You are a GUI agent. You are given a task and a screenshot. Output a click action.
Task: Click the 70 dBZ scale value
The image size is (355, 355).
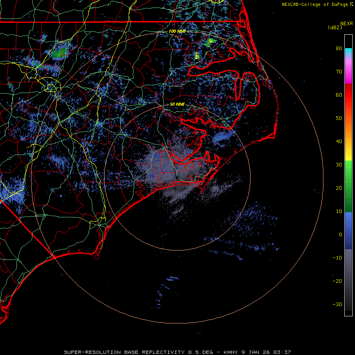[x=339, y=71]
